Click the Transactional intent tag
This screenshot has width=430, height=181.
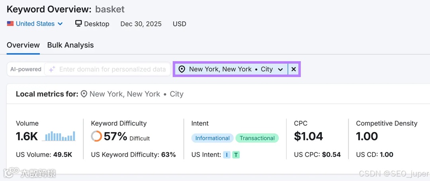[257, 138]
